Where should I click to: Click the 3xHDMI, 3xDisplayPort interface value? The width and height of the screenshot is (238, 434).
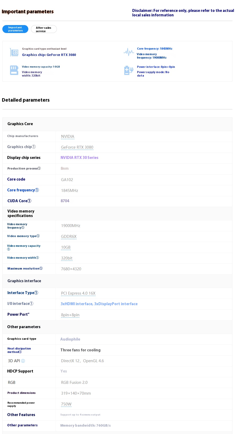tap(99, 304)
